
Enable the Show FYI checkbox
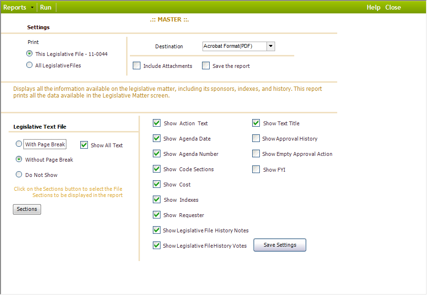[x=256, y=169]
